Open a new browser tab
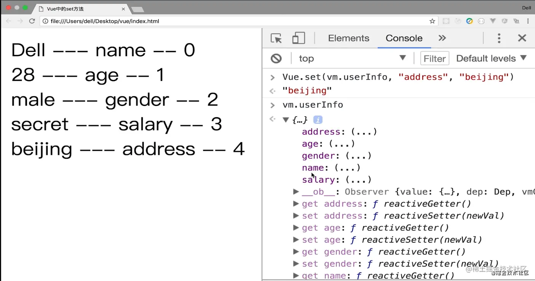The image size is (535, 281). point(137,9)
